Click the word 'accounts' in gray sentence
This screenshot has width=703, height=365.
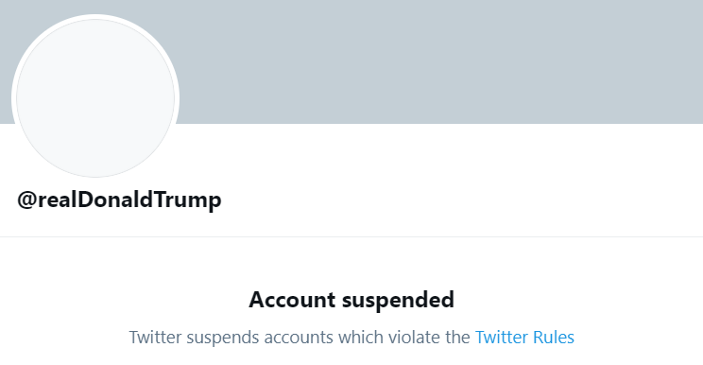[299, 338]
